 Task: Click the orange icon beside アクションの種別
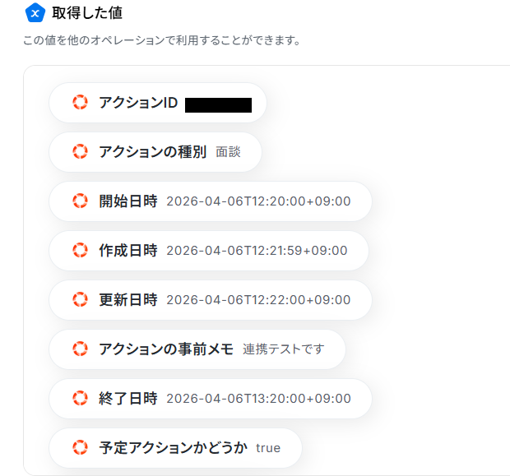tap(80, 152)
